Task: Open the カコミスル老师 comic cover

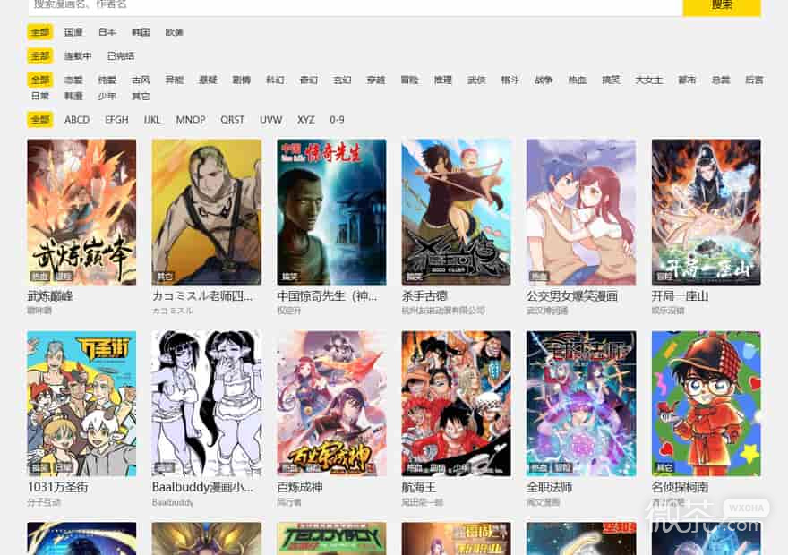Action: point(207,212)
